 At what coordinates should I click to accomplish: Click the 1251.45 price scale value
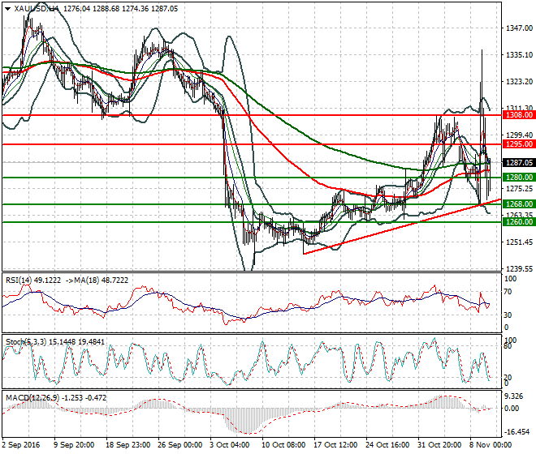coord(519,242)
